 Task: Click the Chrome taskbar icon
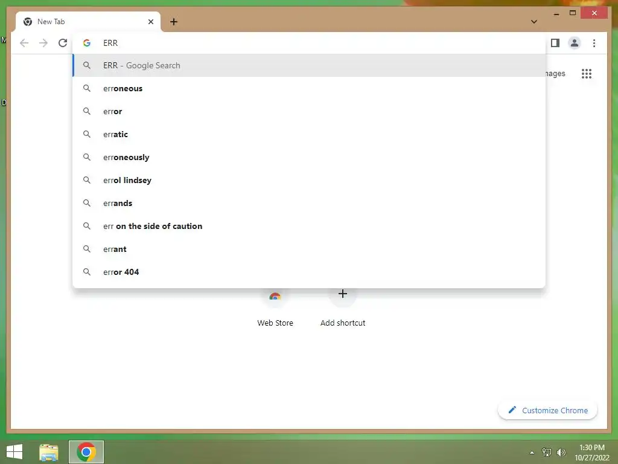click(86, 452)
